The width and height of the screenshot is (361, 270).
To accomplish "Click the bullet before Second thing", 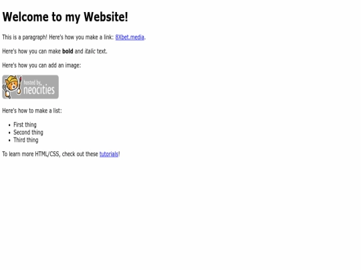I will (9, 133).
